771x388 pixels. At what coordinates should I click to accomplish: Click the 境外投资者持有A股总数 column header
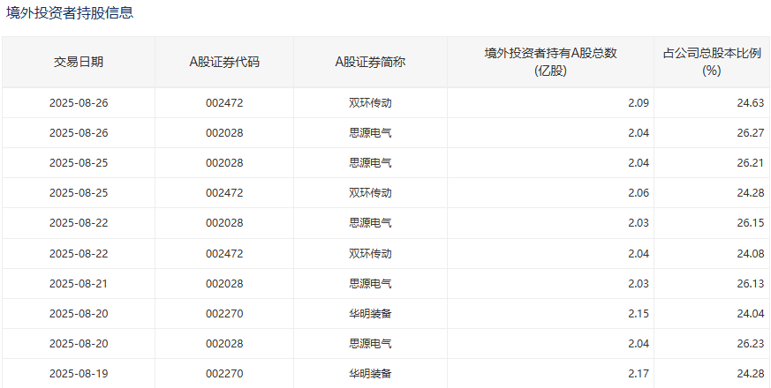(550, 62)
